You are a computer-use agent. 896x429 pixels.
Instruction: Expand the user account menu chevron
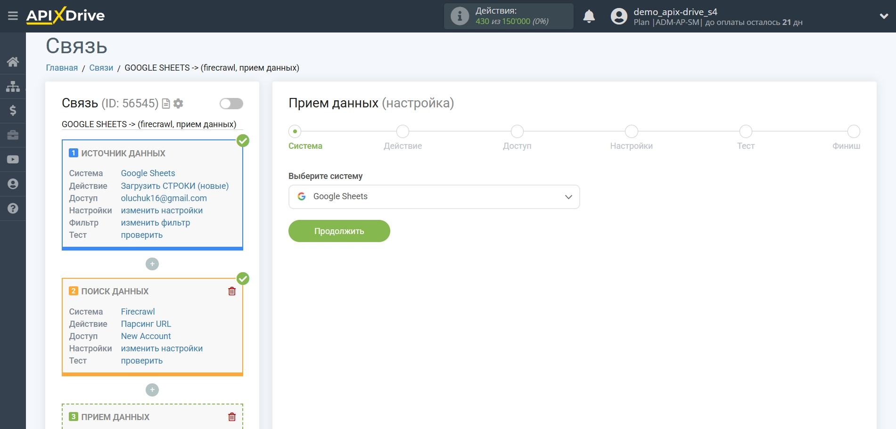click(x=884, y=16)
